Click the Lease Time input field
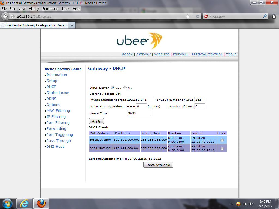The height and width of the screenshot is (209, 279). pyautogui.click(x=139, y=113)
